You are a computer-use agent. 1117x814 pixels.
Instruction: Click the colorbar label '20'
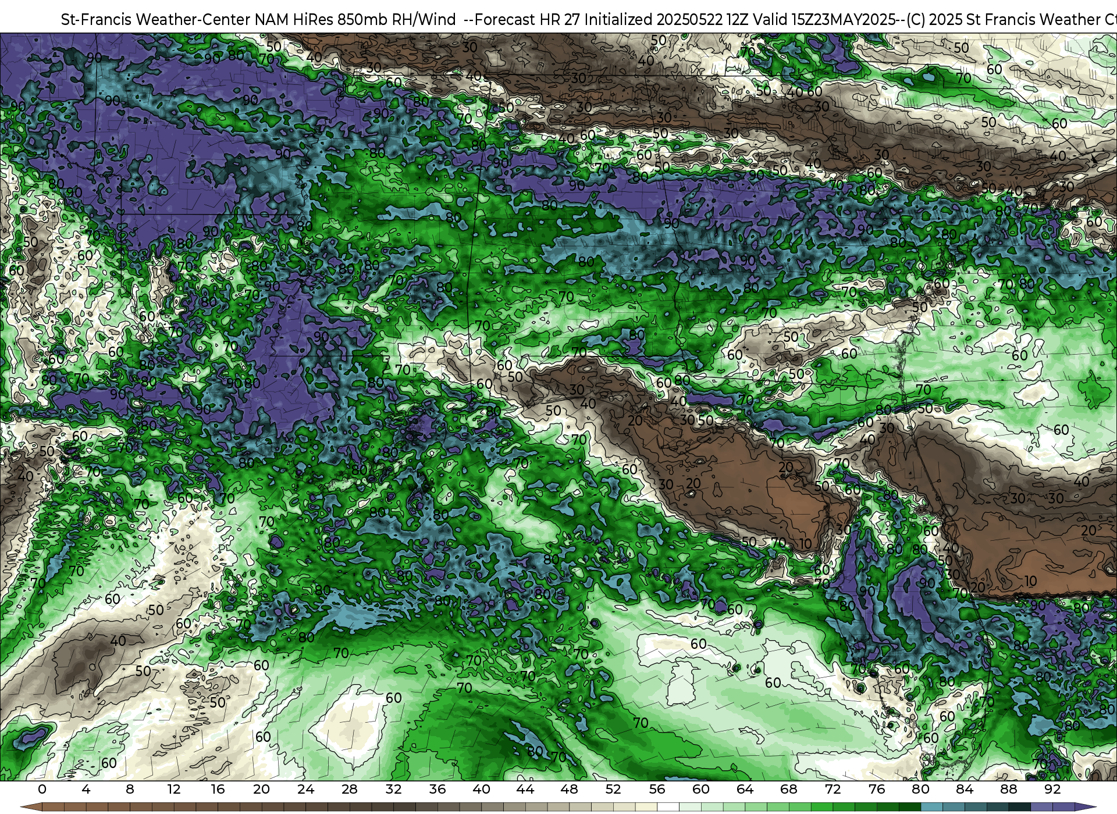click(262, 789)
